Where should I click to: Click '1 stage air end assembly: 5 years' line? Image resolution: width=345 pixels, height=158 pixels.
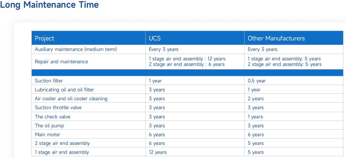pyautogui.click(x=284, y=59)
